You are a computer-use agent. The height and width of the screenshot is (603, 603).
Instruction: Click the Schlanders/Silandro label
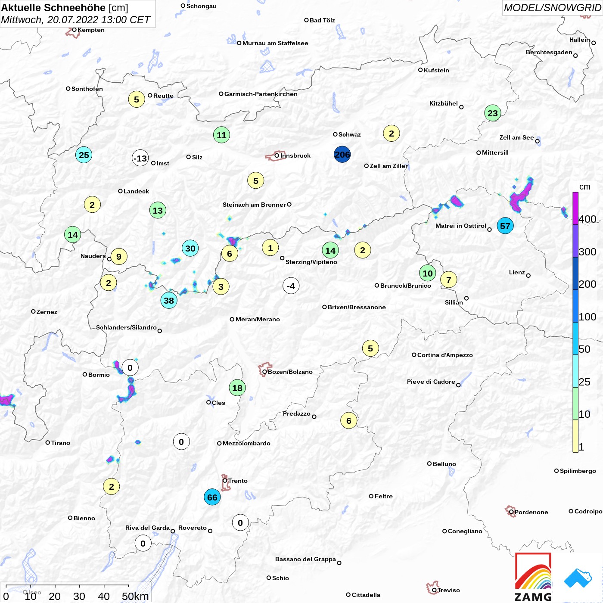[x=126, y=327]
